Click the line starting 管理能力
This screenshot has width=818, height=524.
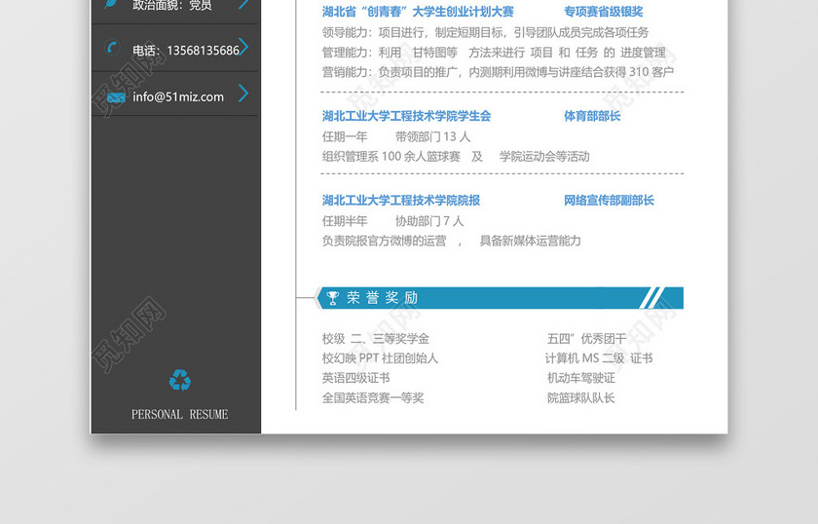[x=494, y=53]
